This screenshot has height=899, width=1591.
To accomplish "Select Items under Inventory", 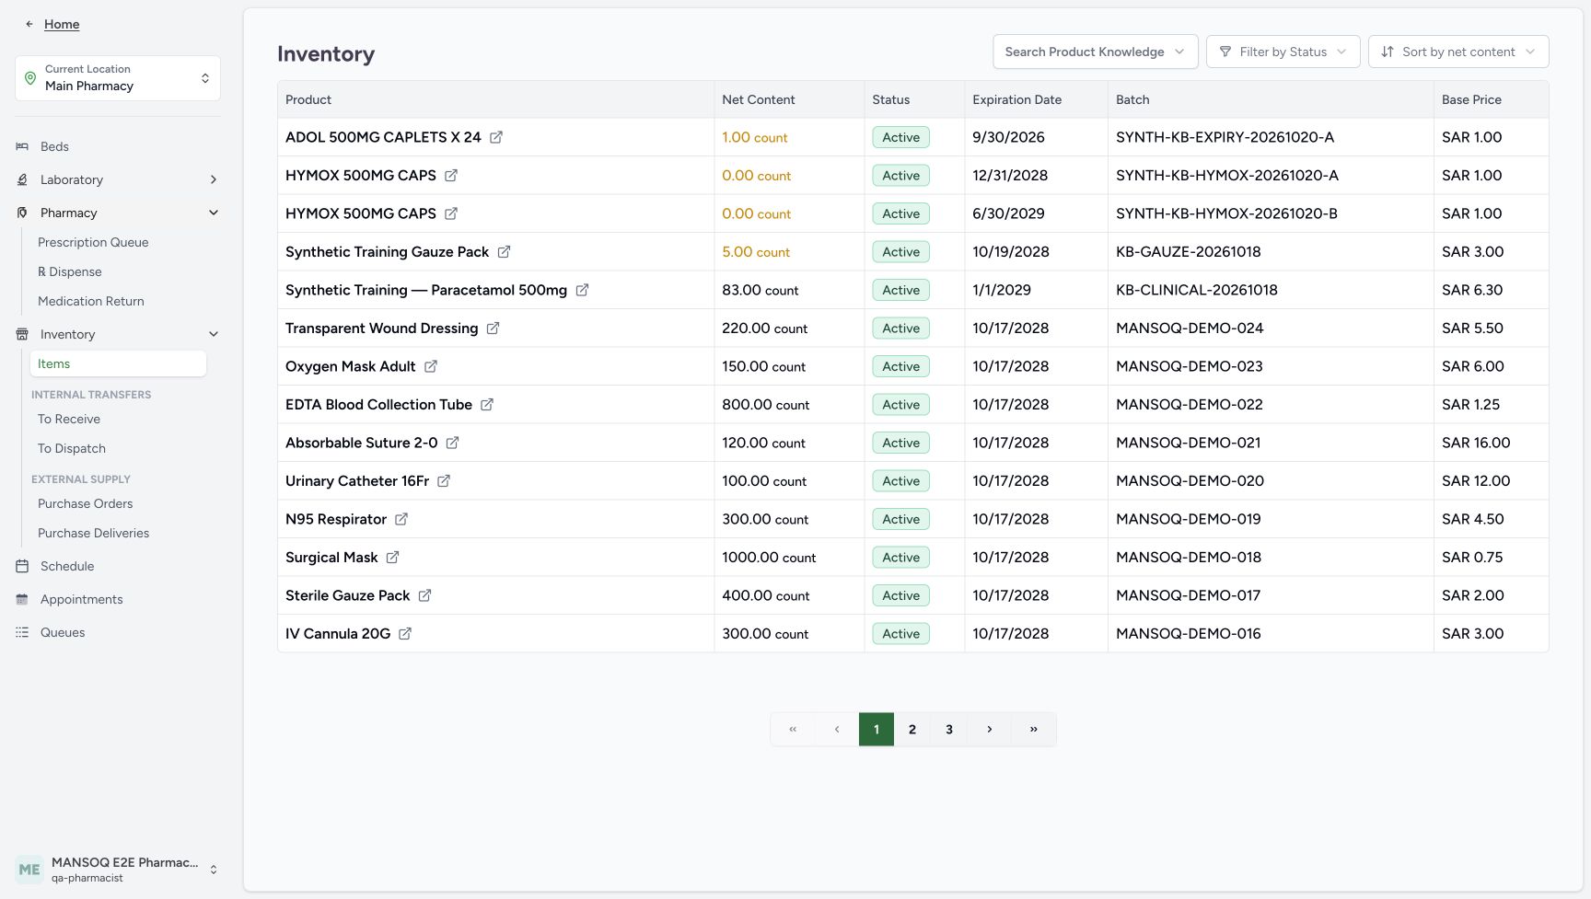I will (x=118, y=363).
